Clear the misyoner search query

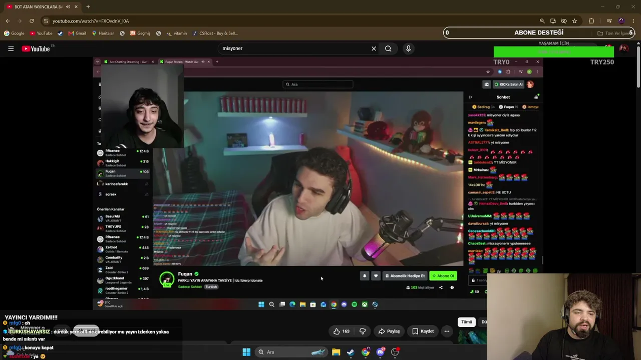pos(374,48)
